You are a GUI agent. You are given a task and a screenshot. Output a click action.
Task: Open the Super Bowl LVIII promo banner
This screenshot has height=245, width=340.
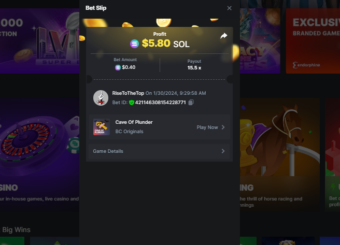pos(40,41)
